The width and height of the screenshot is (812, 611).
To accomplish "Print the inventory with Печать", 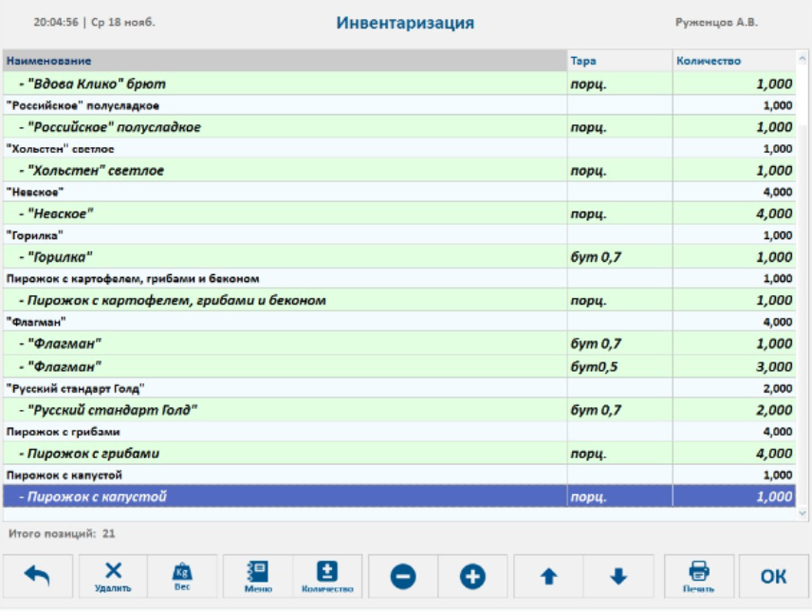I will click(x=698, y=576).
